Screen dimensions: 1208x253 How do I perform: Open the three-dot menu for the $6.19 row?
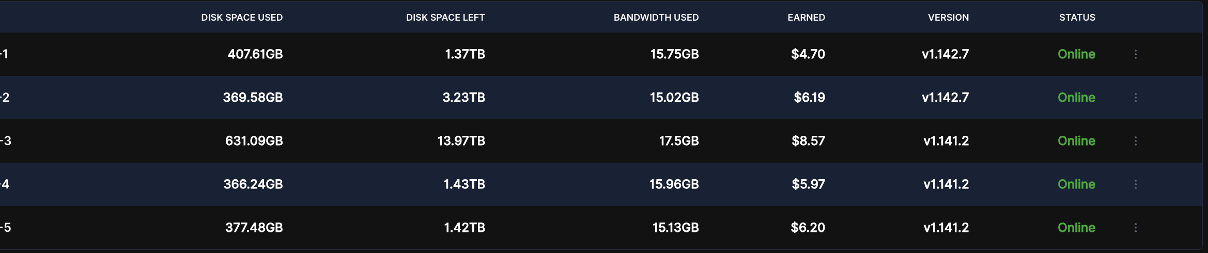pos(1135,98)
